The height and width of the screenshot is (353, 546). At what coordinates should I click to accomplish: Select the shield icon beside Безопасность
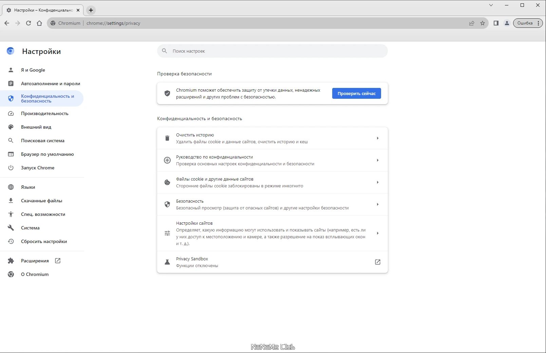(167, 204)
